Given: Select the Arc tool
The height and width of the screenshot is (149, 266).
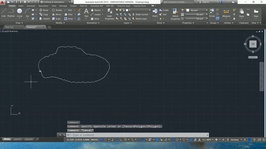Looking at the screenshot, I should [27, 13].
